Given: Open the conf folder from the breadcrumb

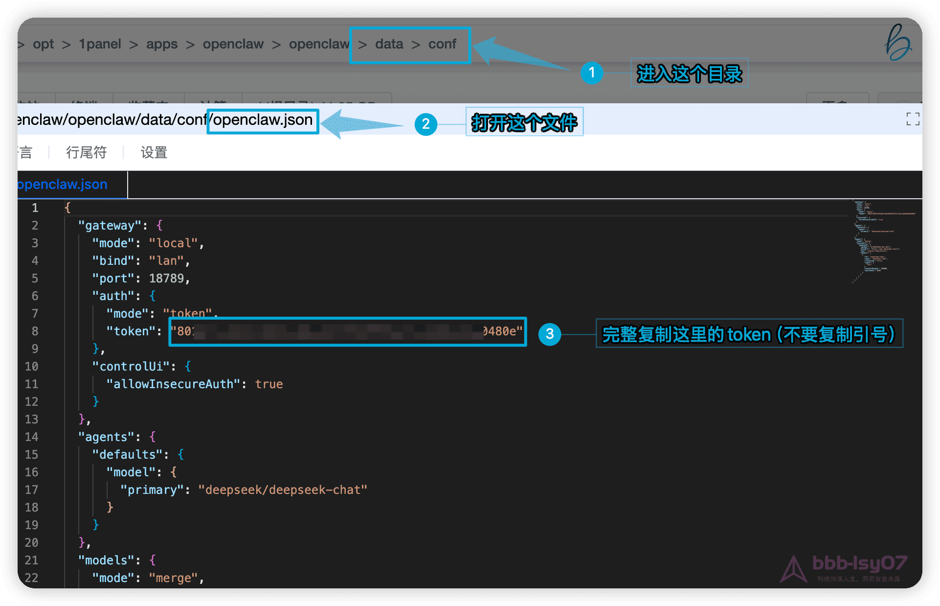Looking at the screenshot, I should coord(443,44).
